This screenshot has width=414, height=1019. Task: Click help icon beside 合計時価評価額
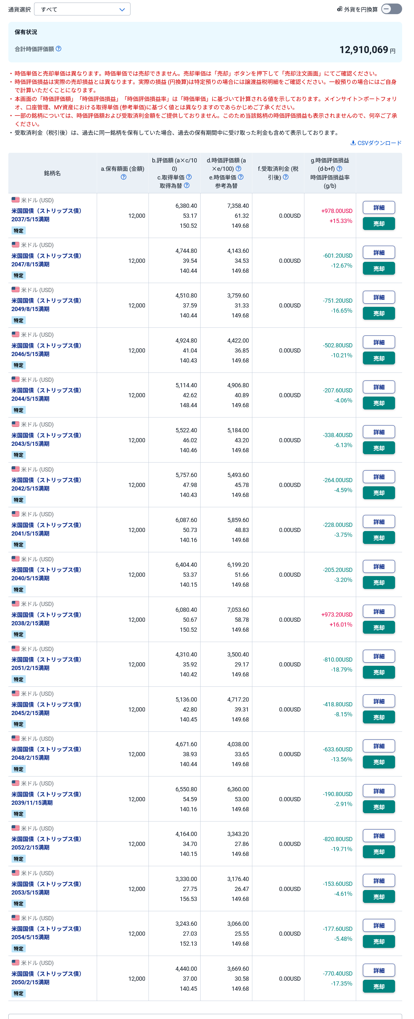tap(59, 49)
